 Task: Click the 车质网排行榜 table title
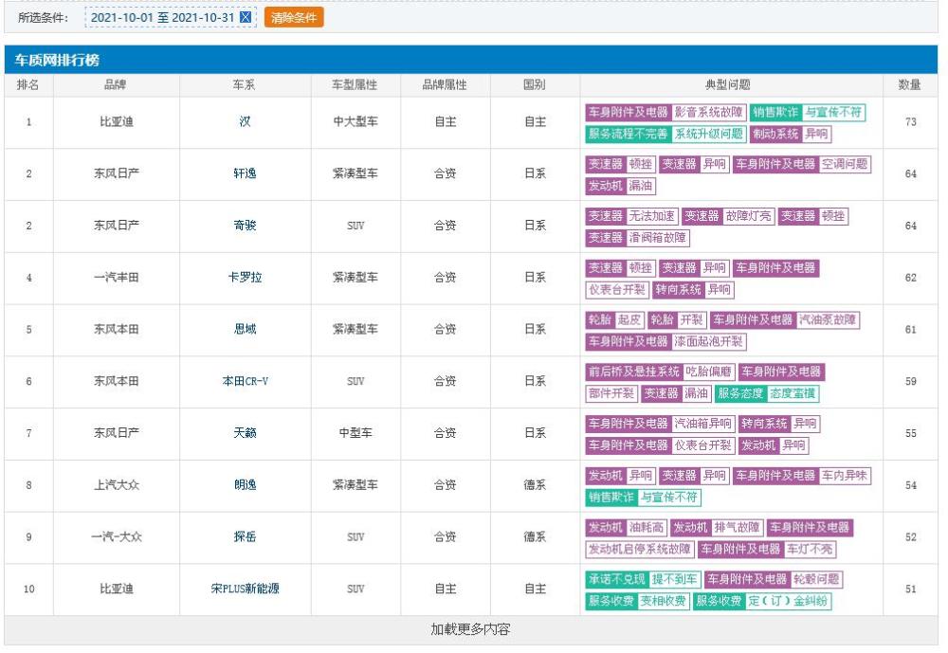point(57,61)
